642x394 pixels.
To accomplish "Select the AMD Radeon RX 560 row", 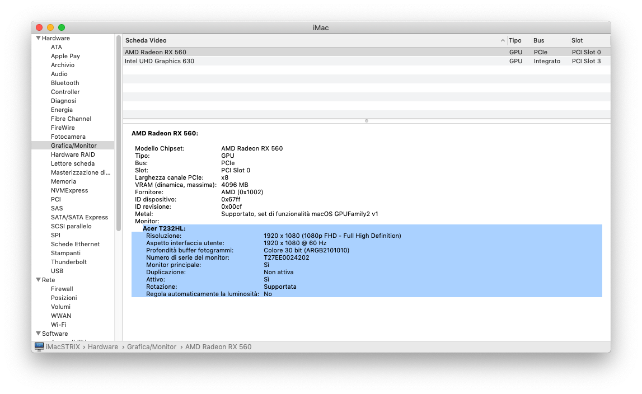I will [x=367, y=52].
